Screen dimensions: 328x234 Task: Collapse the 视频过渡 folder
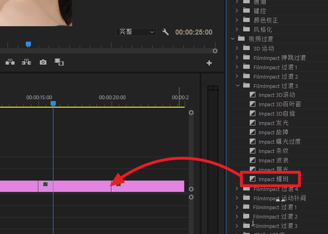tap(233, 39)
